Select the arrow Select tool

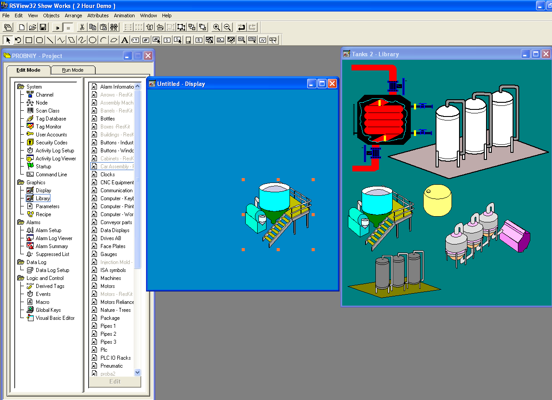[8, 40]
